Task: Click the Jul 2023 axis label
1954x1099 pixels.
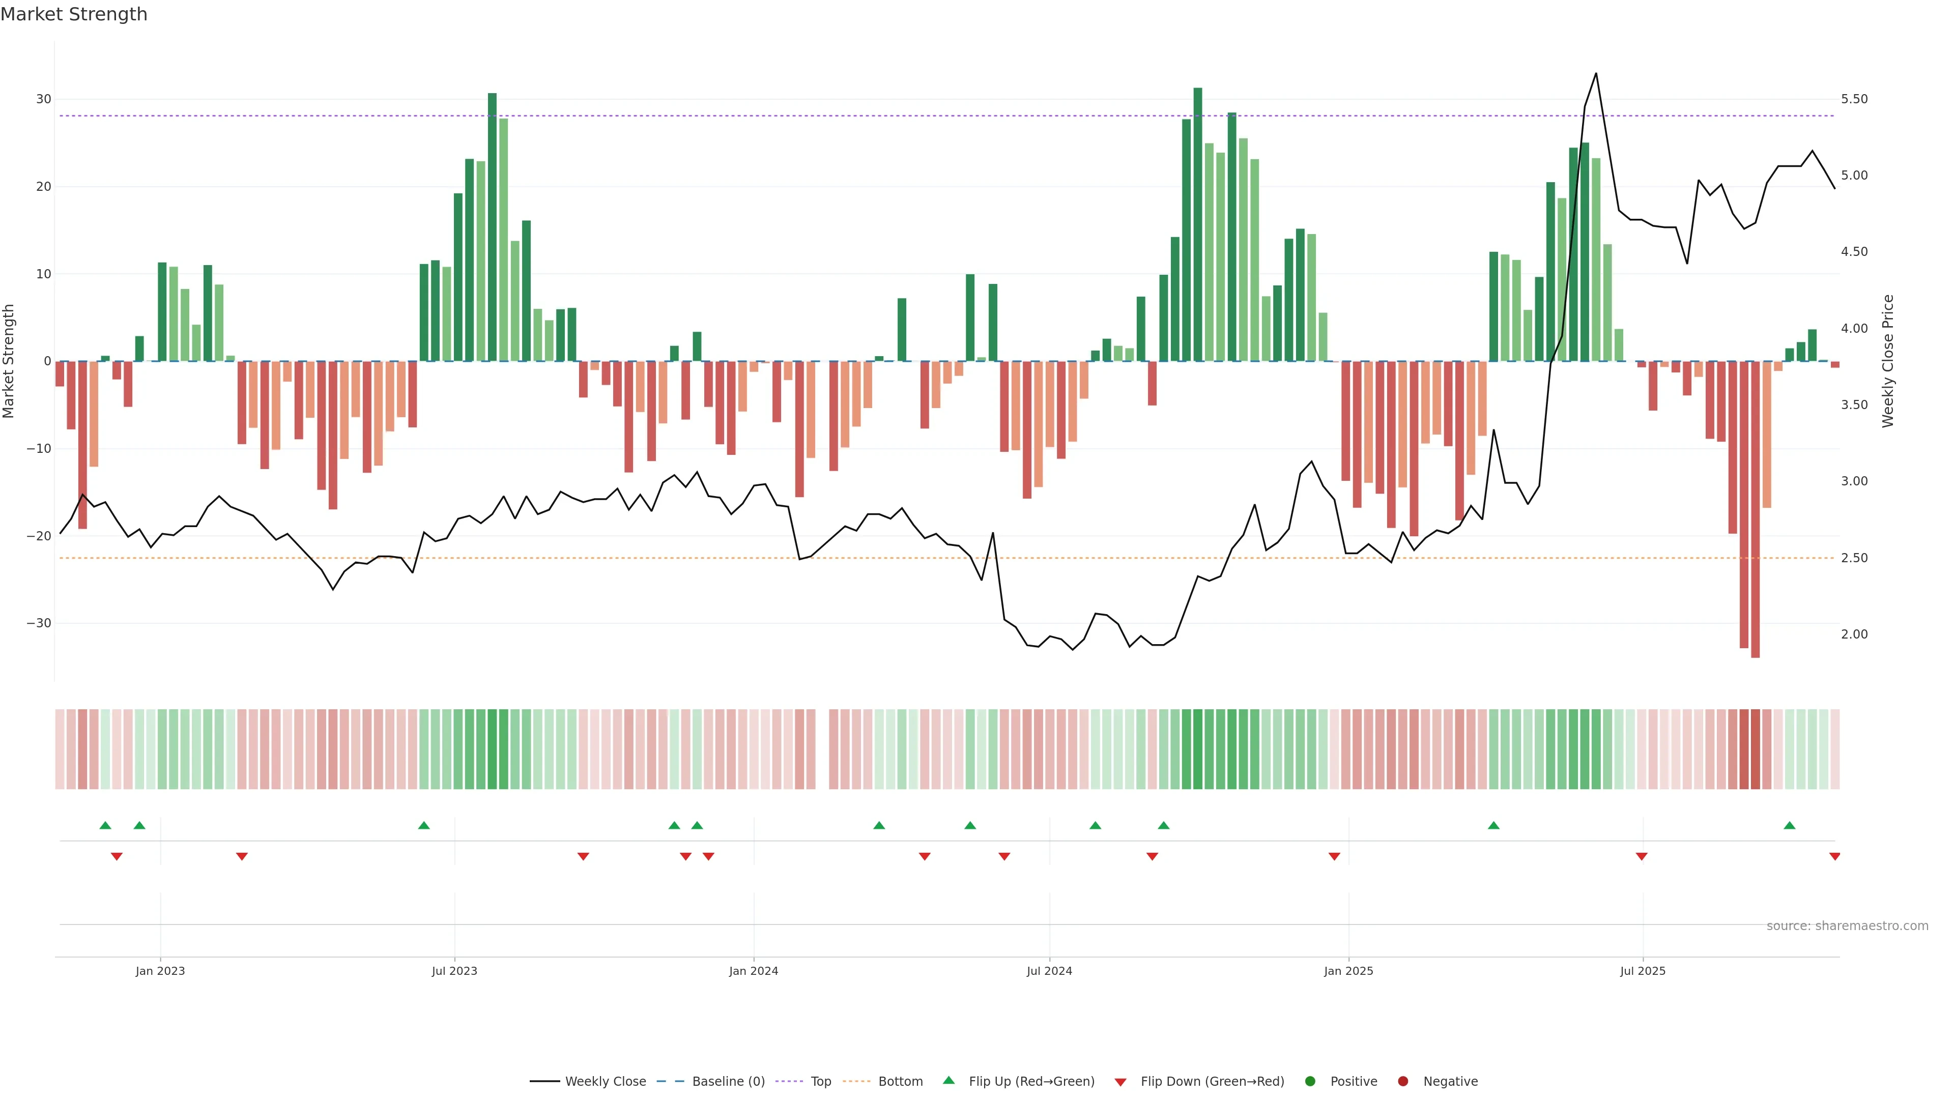Action: [x=454, y=971]
